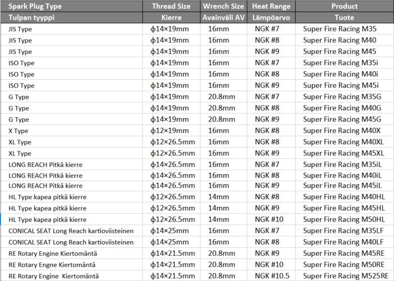Click cell Super Fire Racing M45RE
Screen dimensions: 394x281
tap(345, 253)
